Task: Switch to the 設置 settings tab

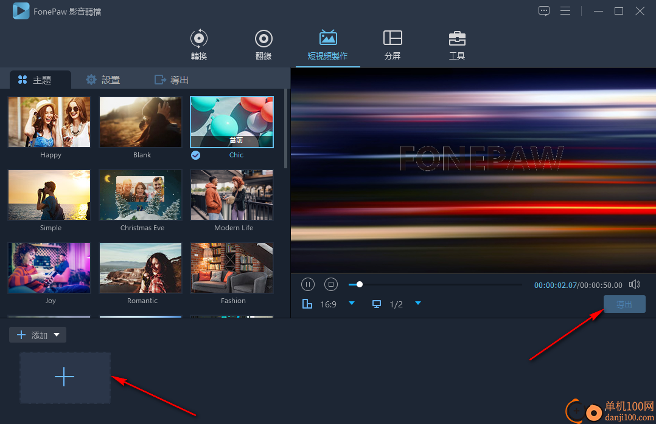Action: point(103,80)
